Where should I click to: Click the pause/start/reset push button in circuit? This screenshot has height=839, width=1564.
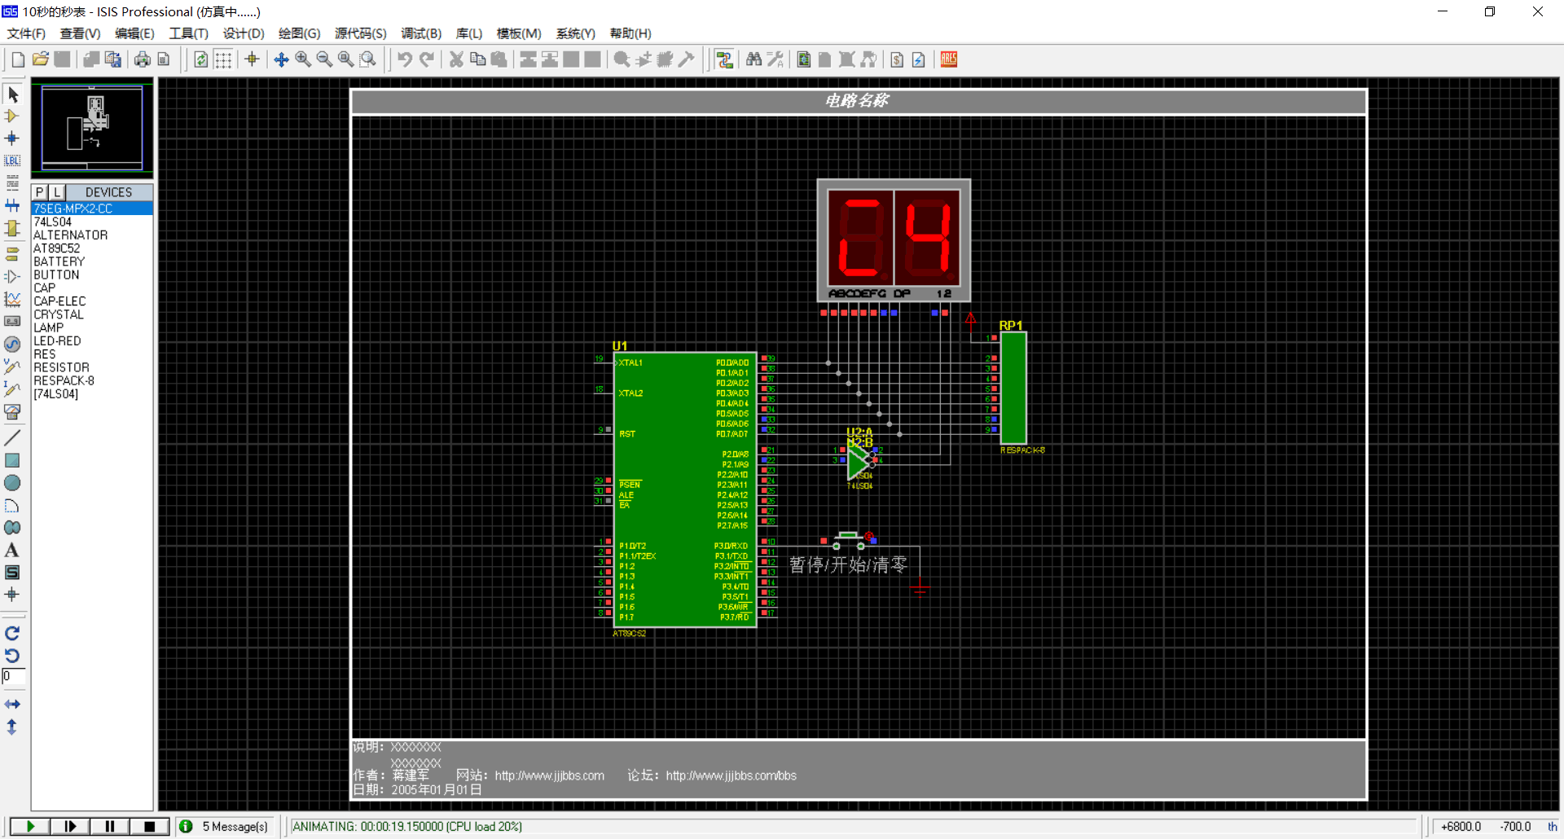[848, 540]
